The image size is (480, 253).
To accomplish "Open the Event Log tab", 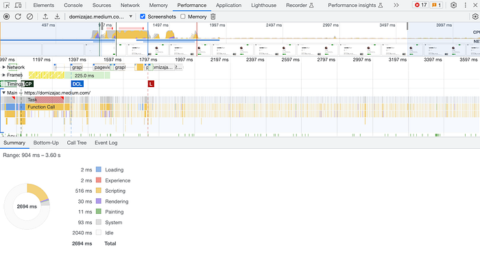I will 106,143.
